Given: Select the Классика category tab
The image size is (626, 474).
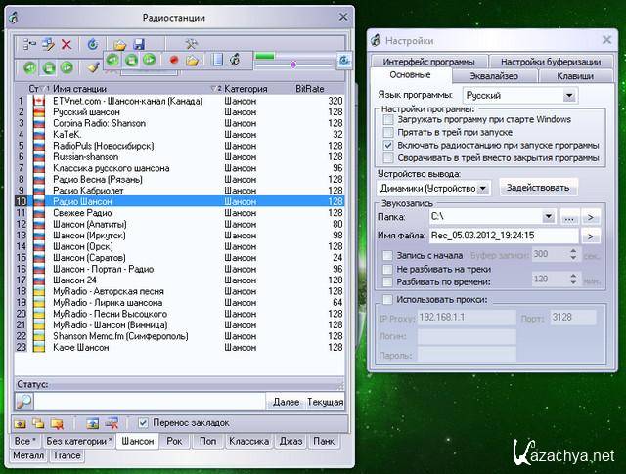Looking at the screenshot, I should click(247, 442).
